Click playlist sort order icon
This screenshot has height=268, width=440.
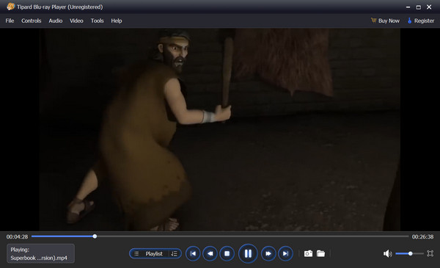pos(174,253)
